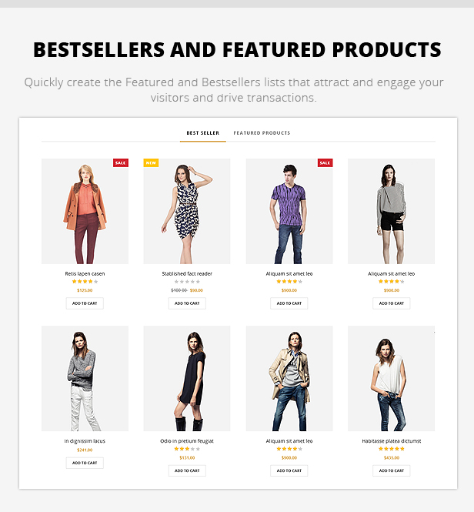Viewport: 474px width, 512px height.
Task: Add Odio in pretium feugiat to cart
Action: (187, 470)
